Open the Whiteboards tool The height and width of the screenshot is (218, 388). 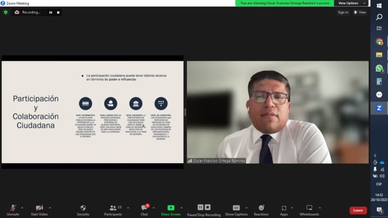click(x=309, y=209)
